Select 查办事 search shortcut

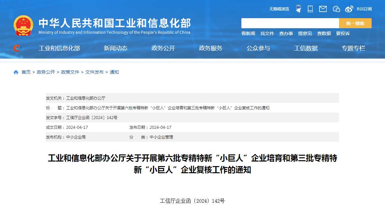(286, 33)
